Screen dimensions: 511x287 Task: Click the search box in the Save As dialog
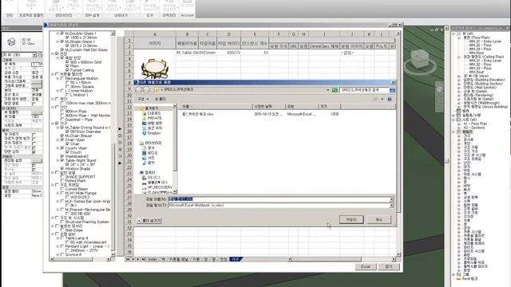coord(364,90)
